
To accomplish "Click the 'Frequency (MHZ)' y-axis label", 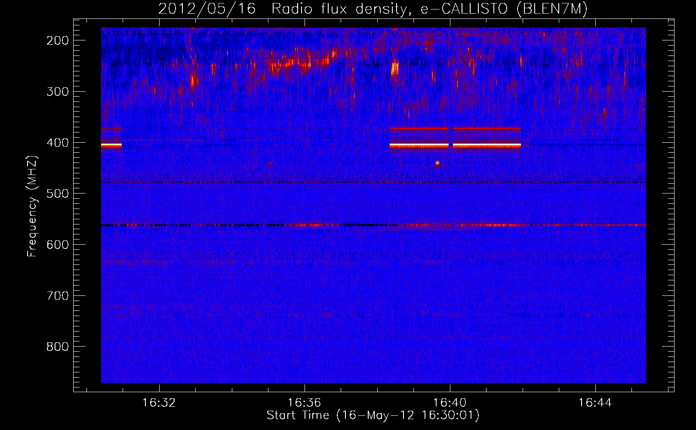I will (32, 206).
